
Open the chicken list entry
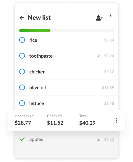pos(66,72)
